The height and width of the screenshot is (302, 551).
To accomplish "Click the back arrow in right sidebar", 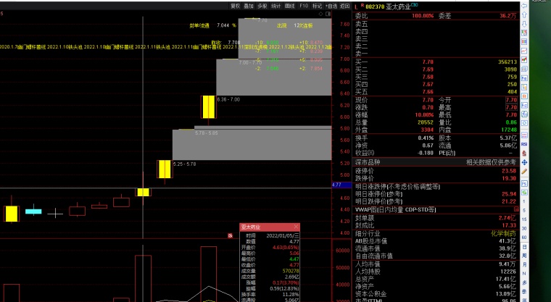I will tap(524, 6).
